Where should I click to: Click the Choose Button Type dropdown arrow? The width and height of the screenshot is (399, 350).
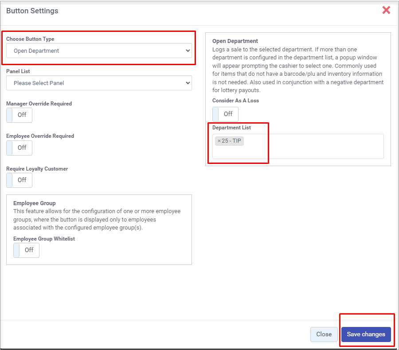pos(188,51)
